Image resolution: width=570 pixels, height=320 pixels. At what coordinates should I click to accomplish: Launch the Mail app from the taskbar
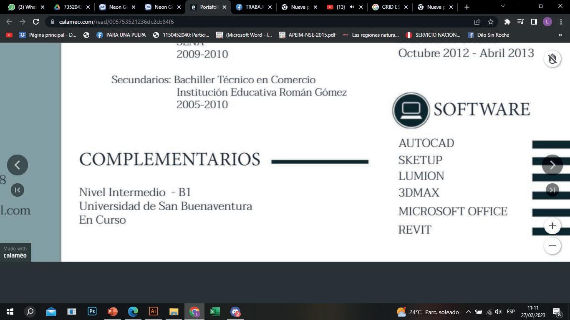click(51, 312)
